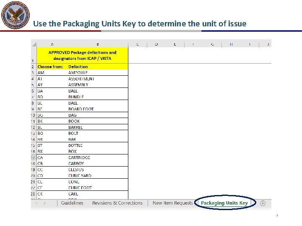
Task: Select the BAR definition cell
Action: pos(98,139)
